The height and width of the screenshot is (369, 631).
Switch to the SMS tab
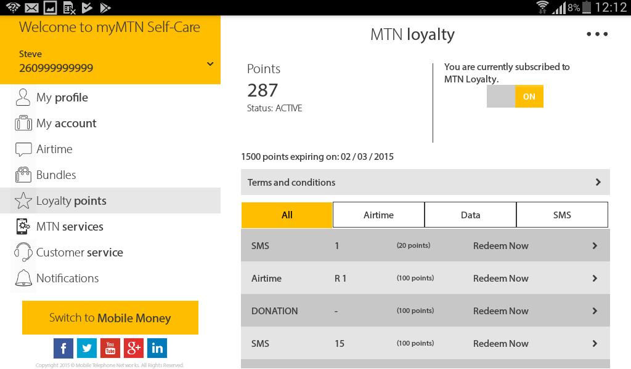[561, 215]
